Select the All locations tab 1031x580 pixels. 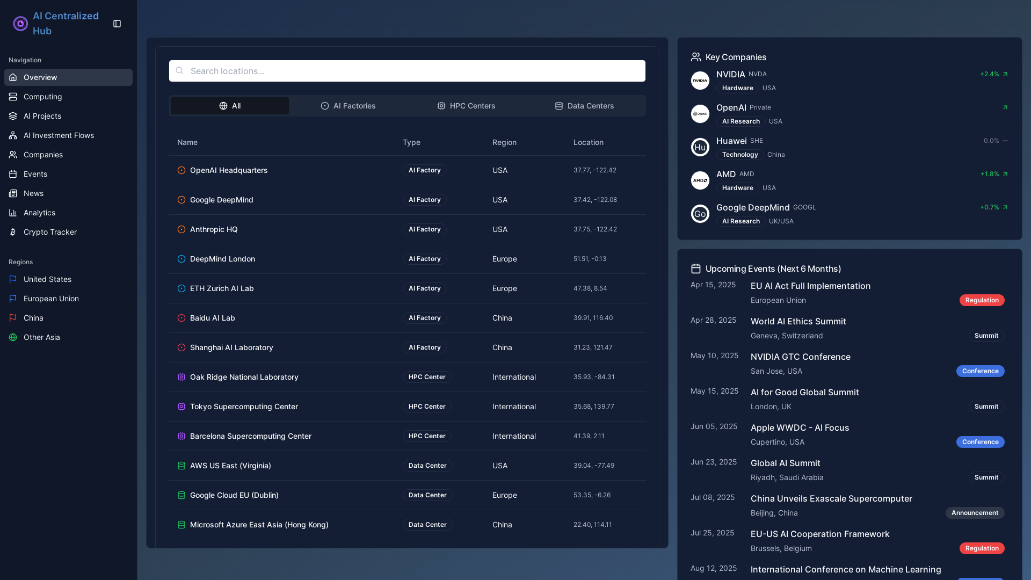click(x=230, y=106)
